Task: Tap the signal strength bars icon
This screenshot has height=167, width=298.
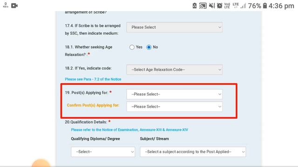Action: [243, 6]
